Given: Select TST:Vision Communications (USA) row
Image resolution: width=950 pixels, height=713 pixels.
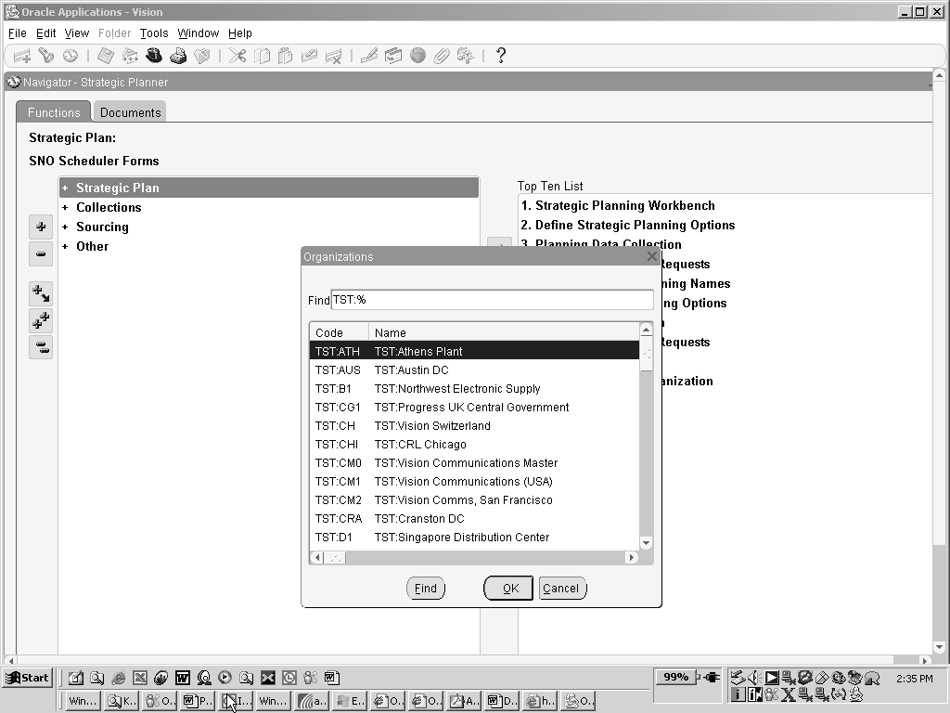Looking at the screenshot, I should tap(474, 482).
